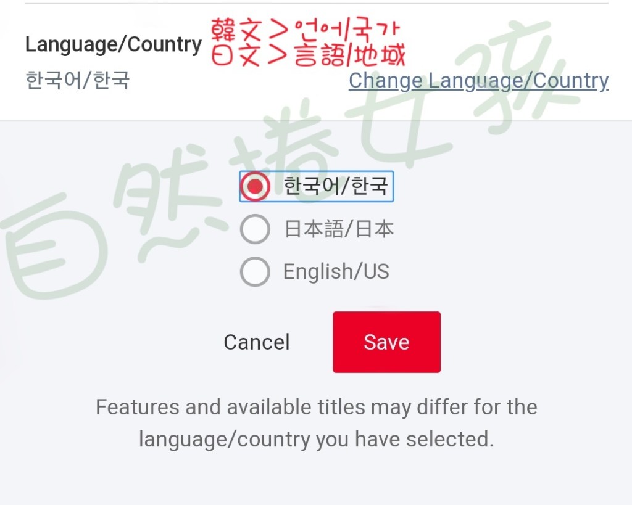Viewport: 632px width, 505px height.
Task: Select the 한국어/한국 radio button circle
Action: pos(255,186)
